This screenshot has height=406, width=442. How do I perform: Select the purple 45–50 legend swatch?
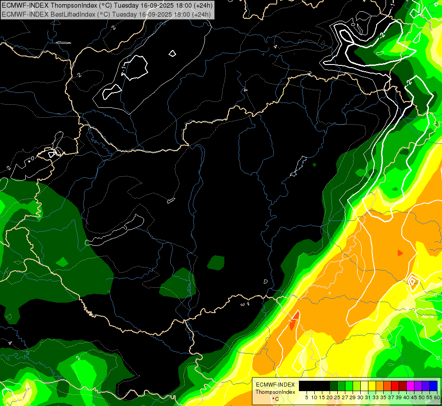[418, 386]
